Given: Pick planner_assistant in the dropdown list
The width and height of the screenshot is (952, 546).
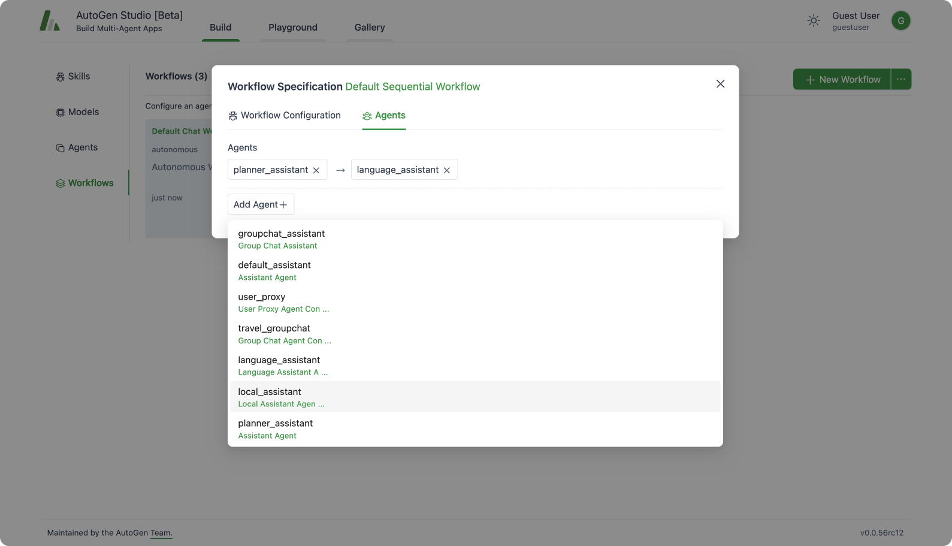Looking at the screenshot, I should pos(475,429).
